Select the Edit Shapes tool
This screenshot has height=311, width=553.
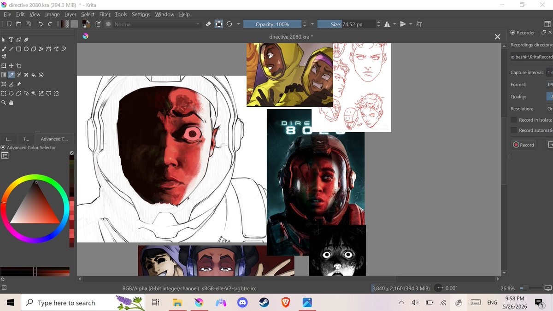[18, 40]
